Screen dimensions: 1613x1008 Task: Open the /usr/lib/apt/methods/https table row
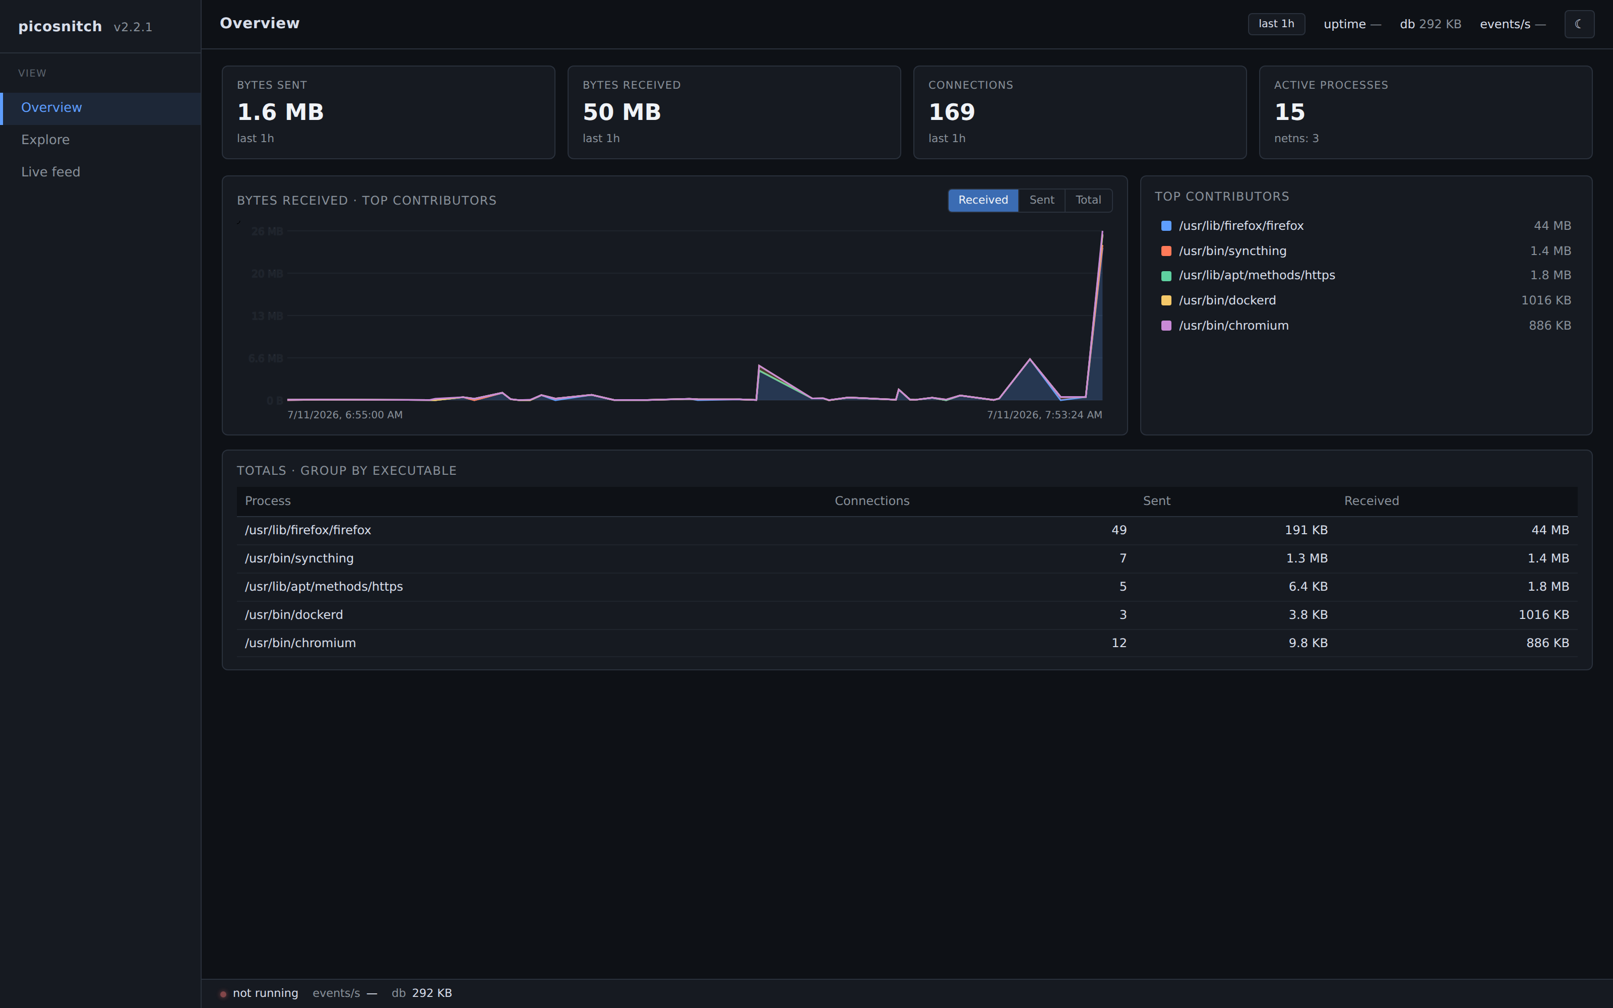coord(906,587)
